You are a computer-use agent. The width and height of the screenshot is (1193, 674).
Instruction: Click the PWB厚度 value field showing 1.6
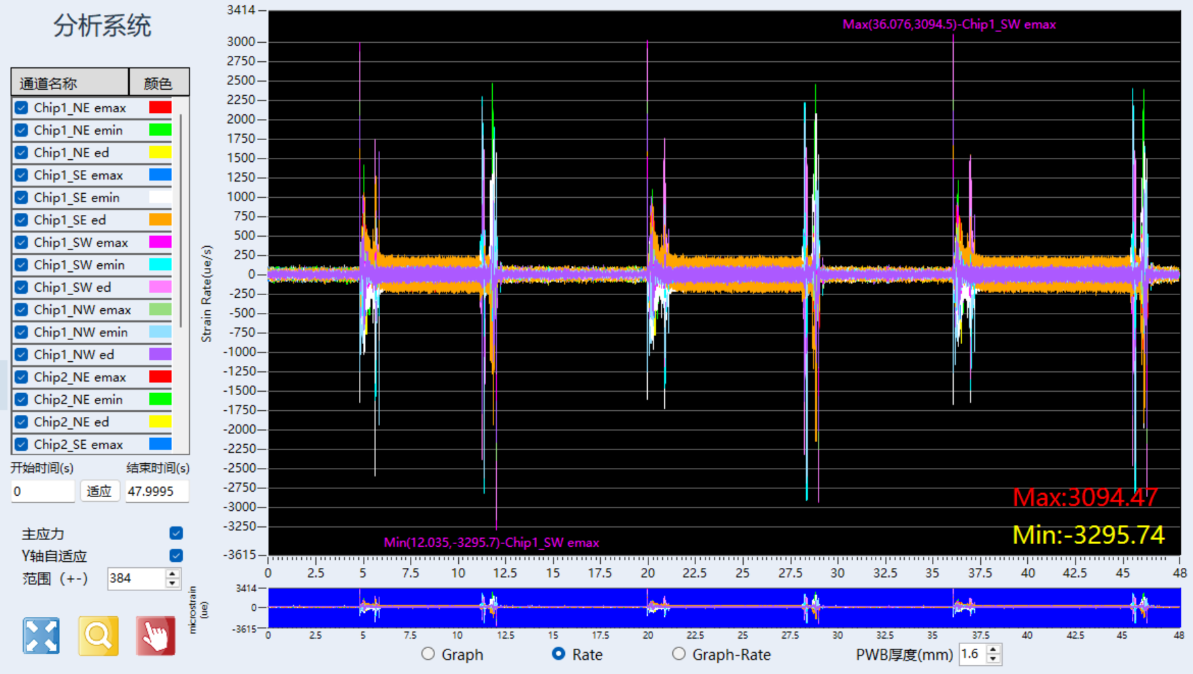click(x=972, y=654)
